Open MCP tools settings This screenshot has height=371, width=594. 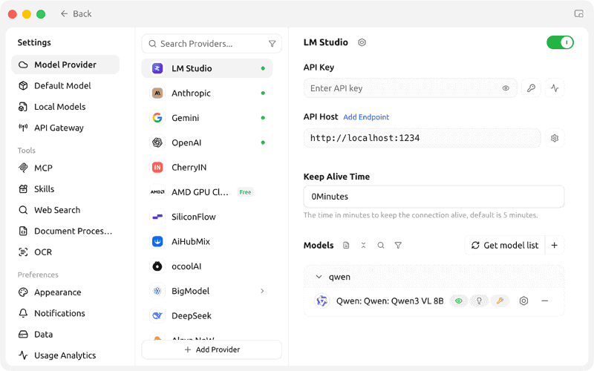tap(65, 168)
